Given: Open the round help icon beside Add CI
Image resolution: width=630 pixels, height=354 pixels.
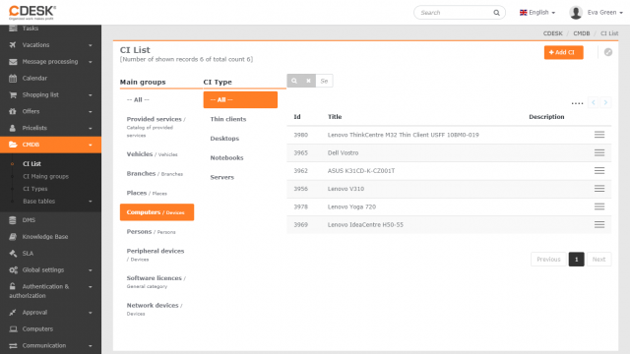Looking at the screenshot, I should [x=608, y=52].
